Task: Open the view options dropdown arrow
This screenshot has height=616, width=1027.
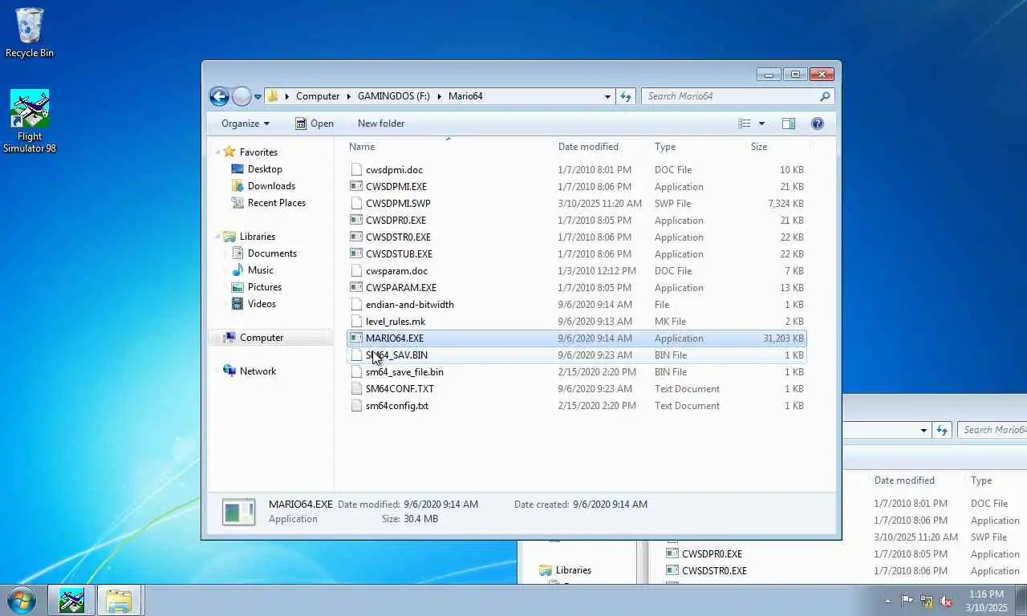Action: (761, 124)
